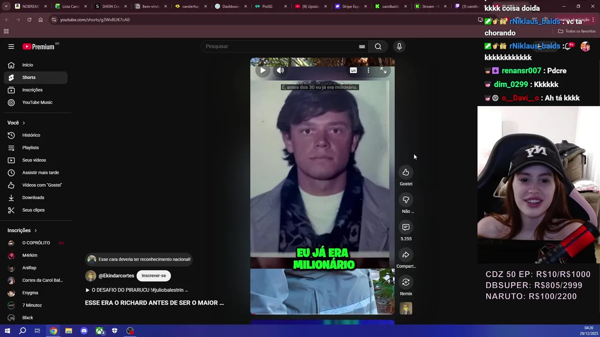Open Shorts in the sidebar
600x337 pixels.
tap(36, 77)
